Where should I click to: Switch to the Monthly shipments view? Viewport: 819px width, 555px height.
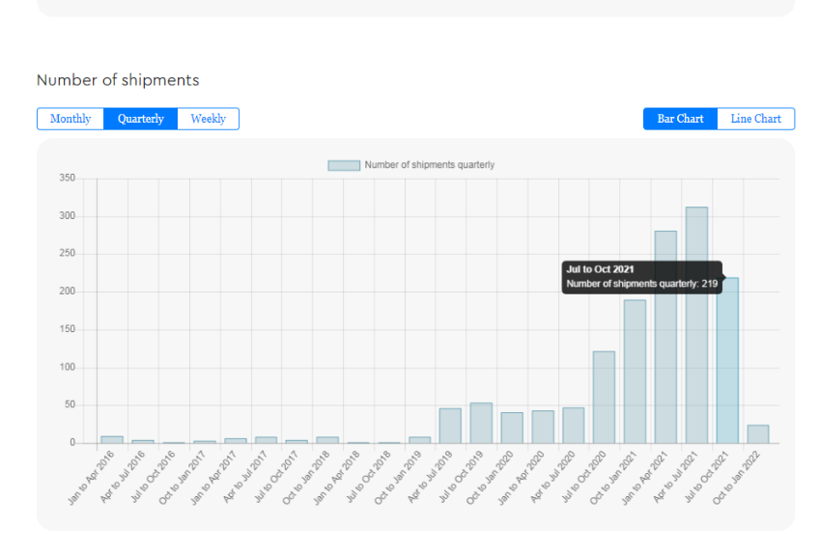[x=71, y=119]
